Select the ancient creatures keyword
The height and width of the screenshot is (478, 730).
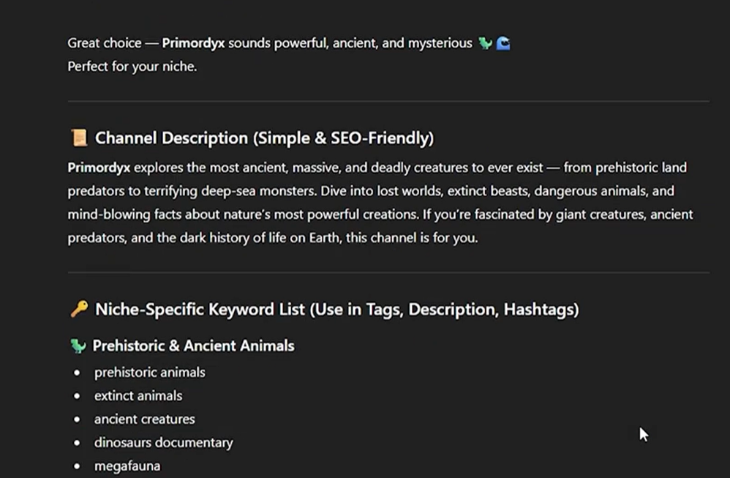coord(144,419)
